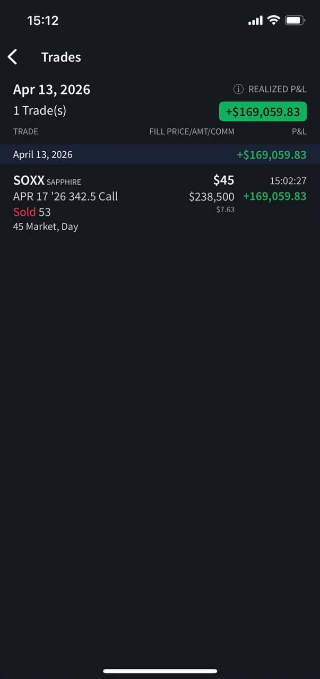Select the APR 17 '26 342.5 Call contract
Screen dimensions: 320x679
[65, 196]
